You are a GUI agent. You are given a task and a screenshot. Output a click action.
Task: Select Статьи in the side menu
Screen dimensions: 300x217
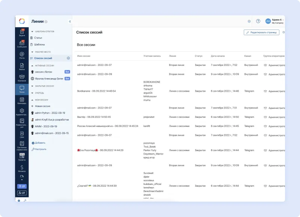click(38, 38)
